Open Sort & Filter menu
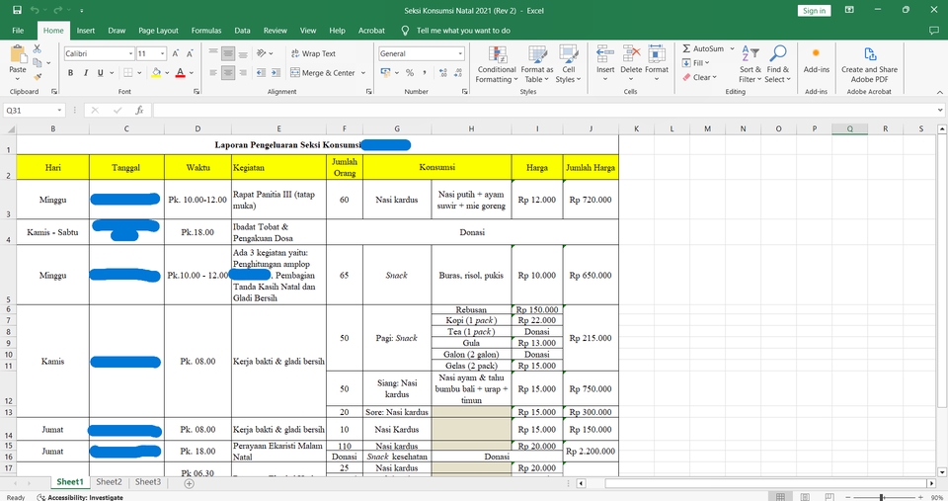 (750, 64)
